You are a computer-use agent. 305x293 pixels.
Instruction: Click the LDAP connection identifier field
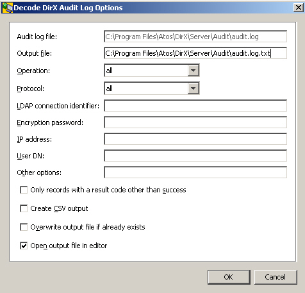[x=195, y=106]
